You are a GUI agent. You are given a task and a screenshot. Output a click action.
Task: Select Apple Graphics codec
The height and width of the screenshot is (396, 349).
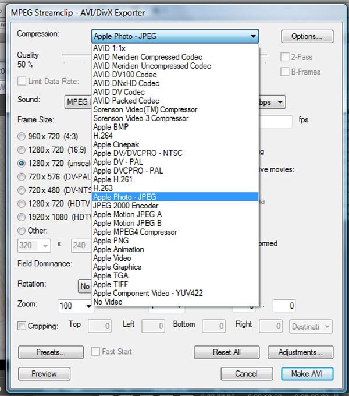point(175,267)
